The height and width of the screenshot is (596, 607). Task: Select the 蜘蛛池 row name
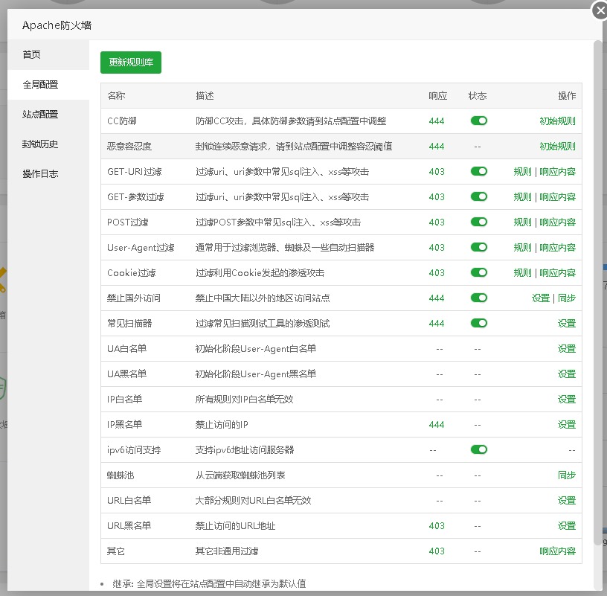(121, 475)
